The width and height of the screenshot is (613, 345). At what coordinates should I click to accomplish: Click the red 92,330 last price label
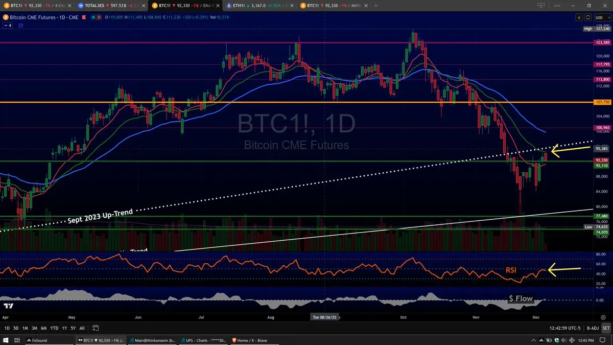tap(602, 160)
